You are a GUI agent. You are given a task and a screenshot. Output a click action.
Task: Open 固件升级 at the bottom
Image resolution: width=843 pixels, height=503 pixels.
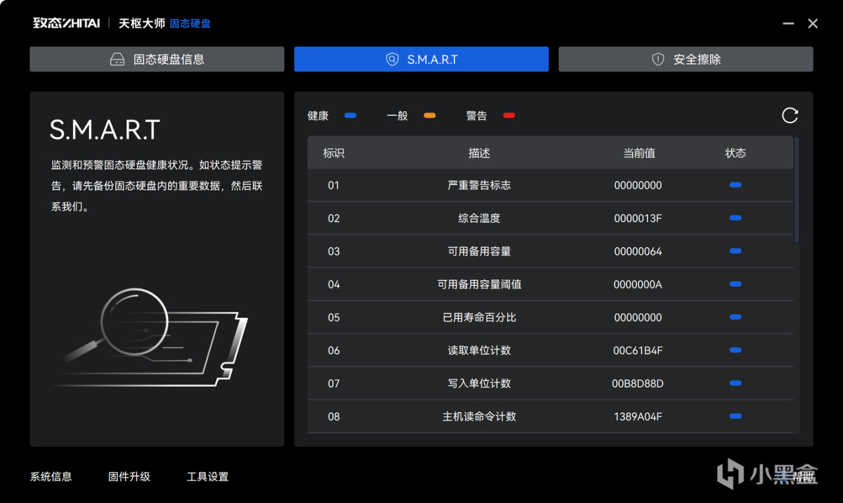pyautogui.click(x=129, y=477)
